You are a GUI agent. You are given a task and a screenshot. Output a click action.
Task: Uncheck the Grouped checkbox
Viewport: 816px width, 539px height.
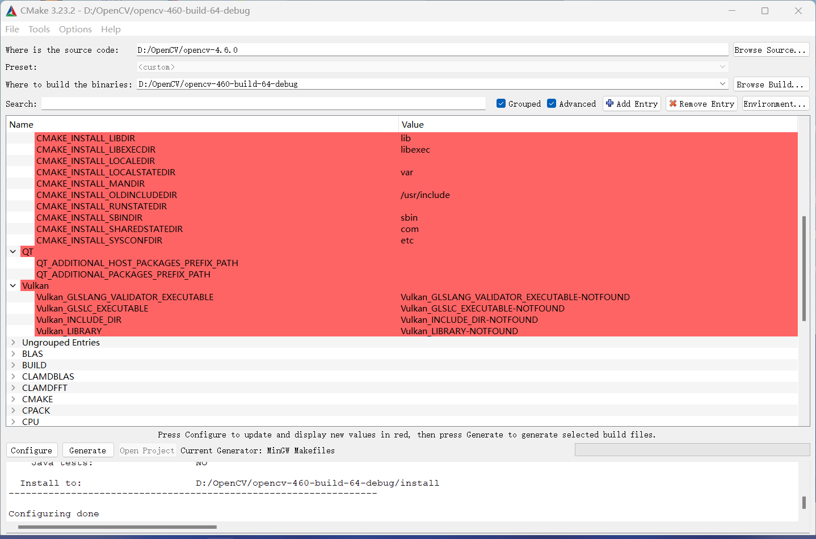[501, 103]
